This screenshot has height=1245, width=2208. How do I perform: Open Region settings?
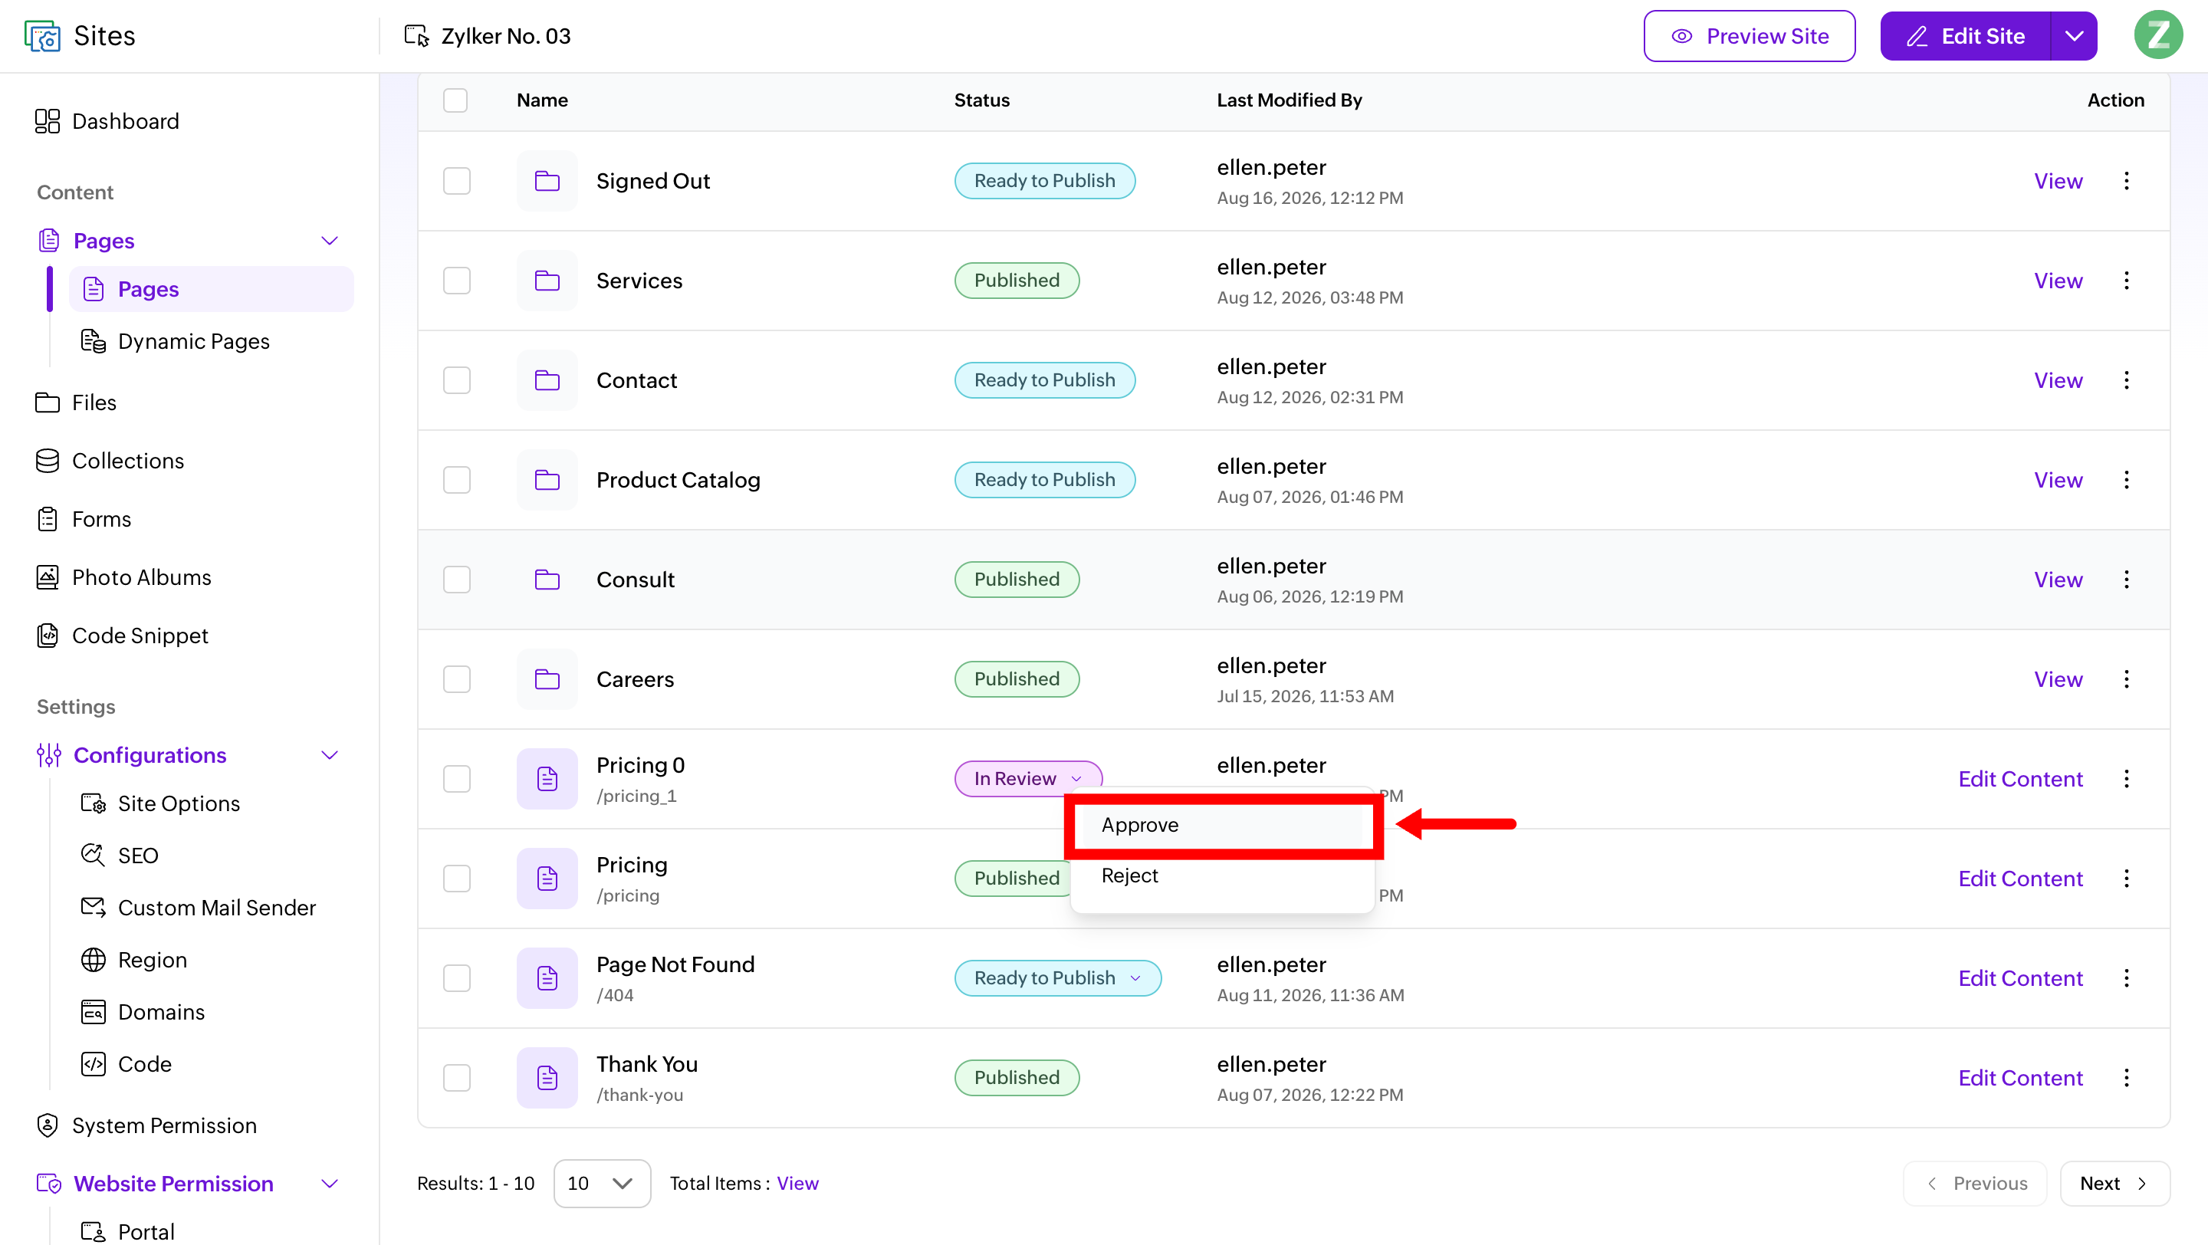(x=133, y=960)
